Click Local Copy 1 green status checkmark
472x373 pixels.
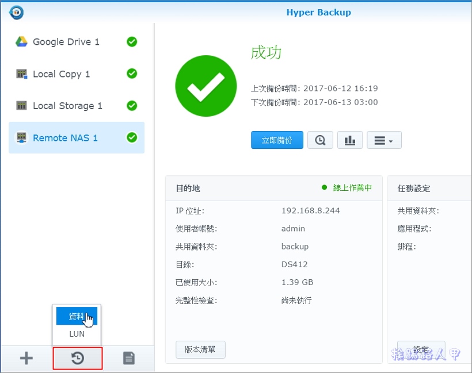(x=132, y=74)
